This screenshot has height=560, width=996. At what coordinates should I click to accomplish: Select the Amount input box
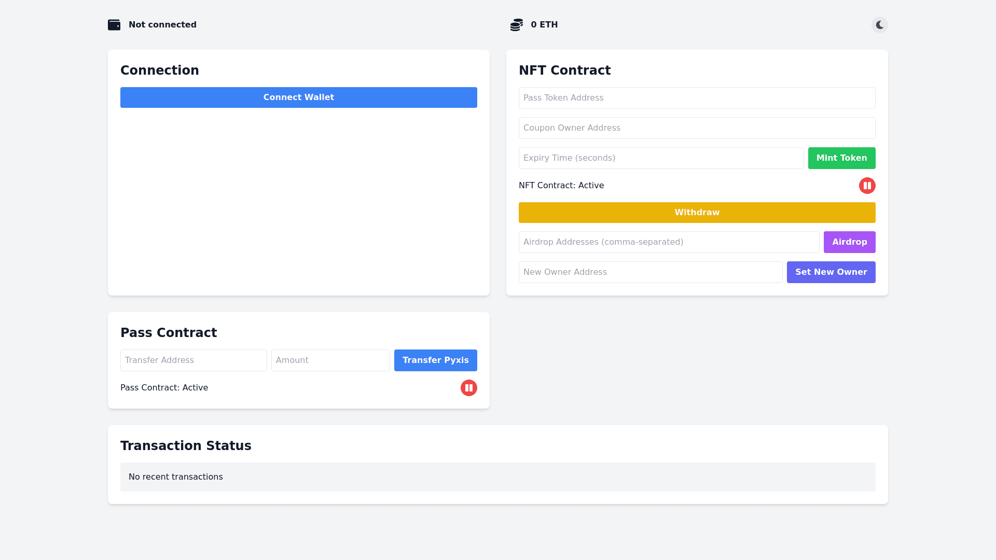330,360
